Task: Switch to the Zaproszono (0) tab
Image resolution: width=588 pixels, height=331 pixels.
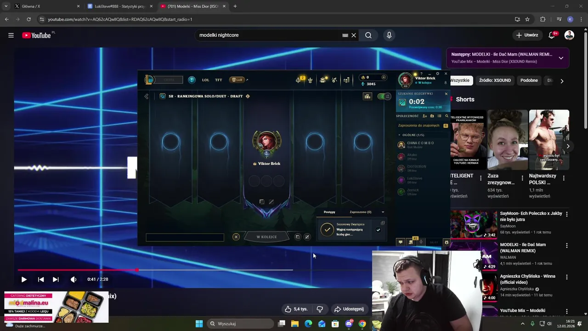Action: (x=361, y=212)
